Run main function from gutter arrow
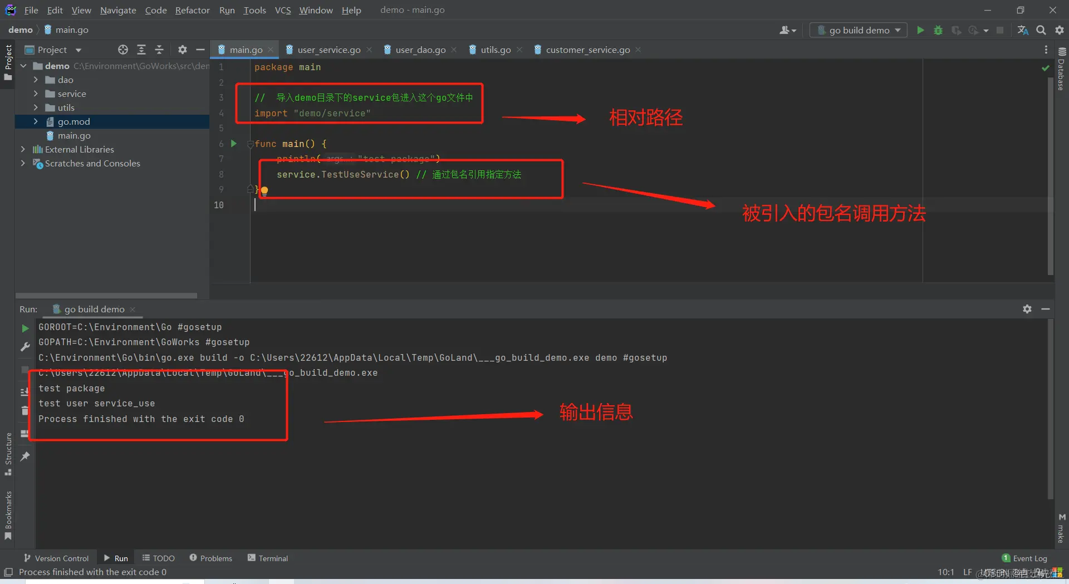 coord(234,144)
